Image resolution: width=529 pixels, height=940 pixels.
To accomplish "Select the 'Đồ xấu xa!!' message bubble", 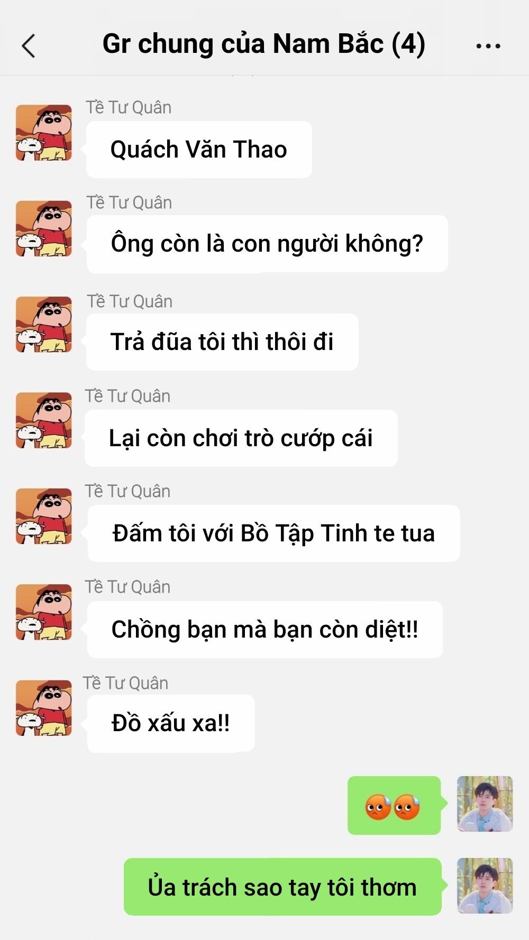I will tap(170, 724).
